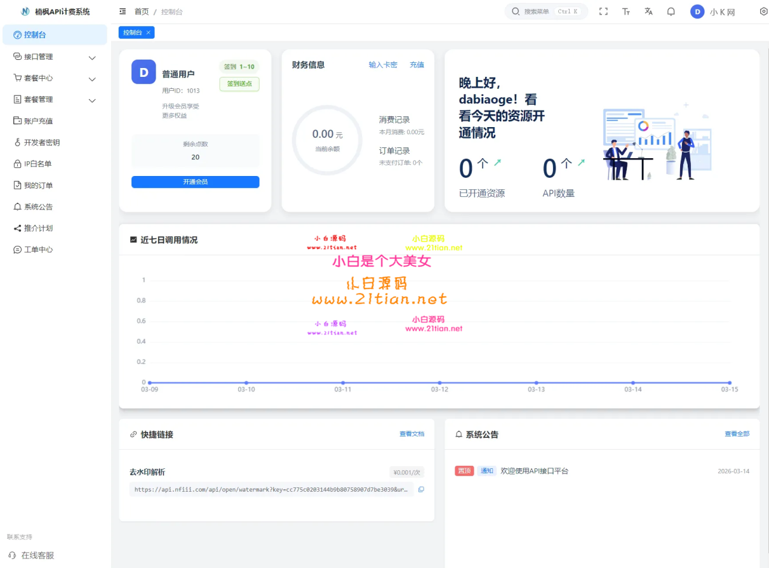The height and width of the screenshot is (568, 769).
Task: Toggle fullscreen mode icon in header
Action: (x=603, y=11)
